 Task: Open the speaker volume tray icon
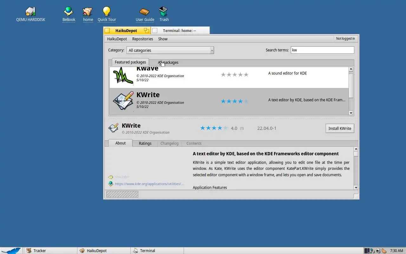click(x=378, y=251)
